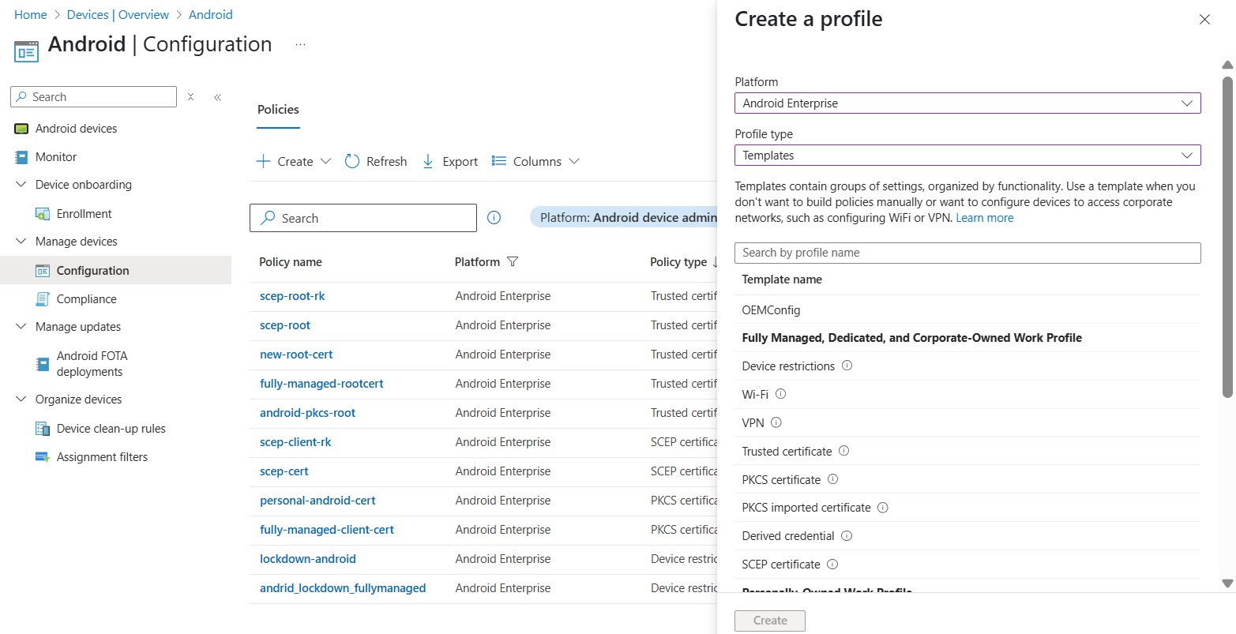Click the Export download icon
The height and width of the screenshot is (634, 1236).
click(428, 161)
